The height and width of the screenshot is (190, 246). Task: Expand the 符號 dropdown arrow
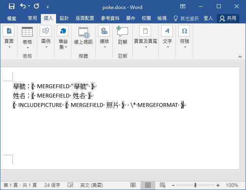tap(185, 47)
